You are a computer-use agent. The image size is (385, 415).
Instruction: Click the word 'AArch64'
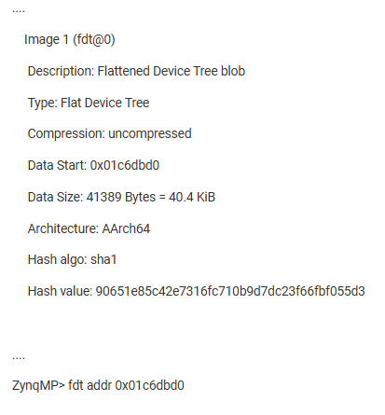point(126,228)
